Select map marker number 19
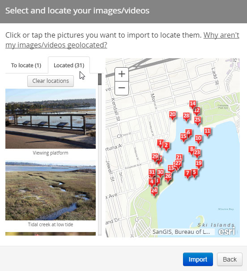 tap(199, 164)
